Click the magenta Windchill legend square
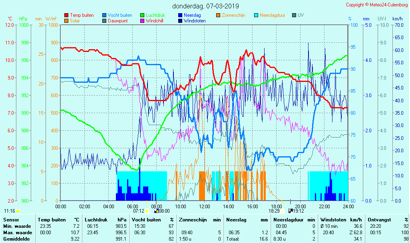Screen dimensions: 410x243 [x=142, y=21]
